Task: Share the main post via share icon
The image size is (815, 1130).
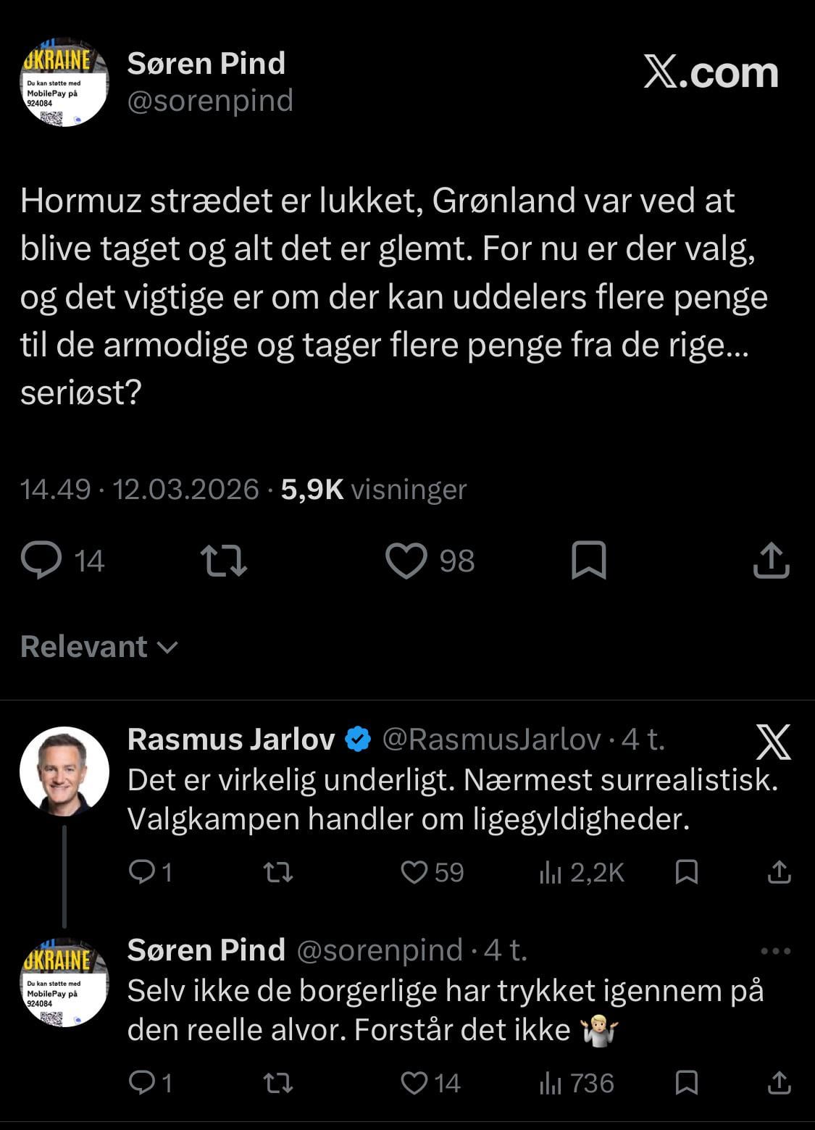Action: [x=771, y=561]
